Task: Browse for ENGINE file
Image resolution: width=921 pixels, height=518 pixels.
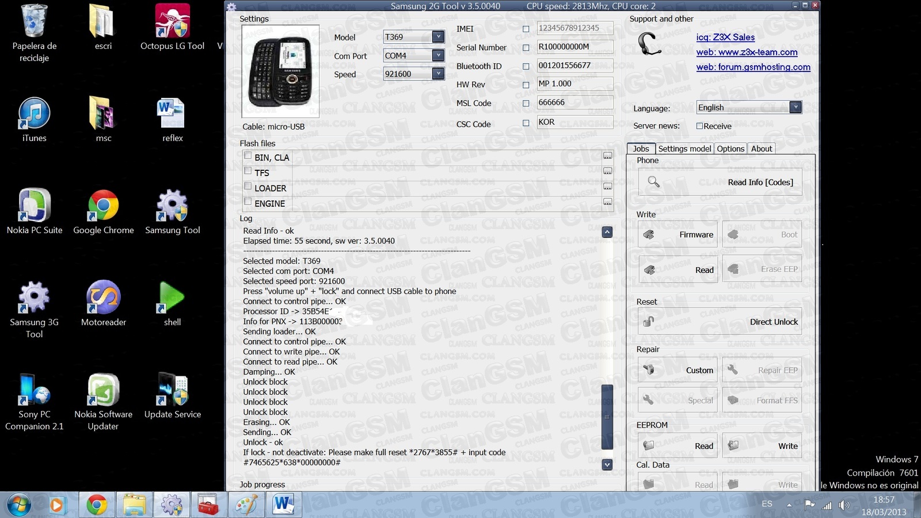Action: 607,202
